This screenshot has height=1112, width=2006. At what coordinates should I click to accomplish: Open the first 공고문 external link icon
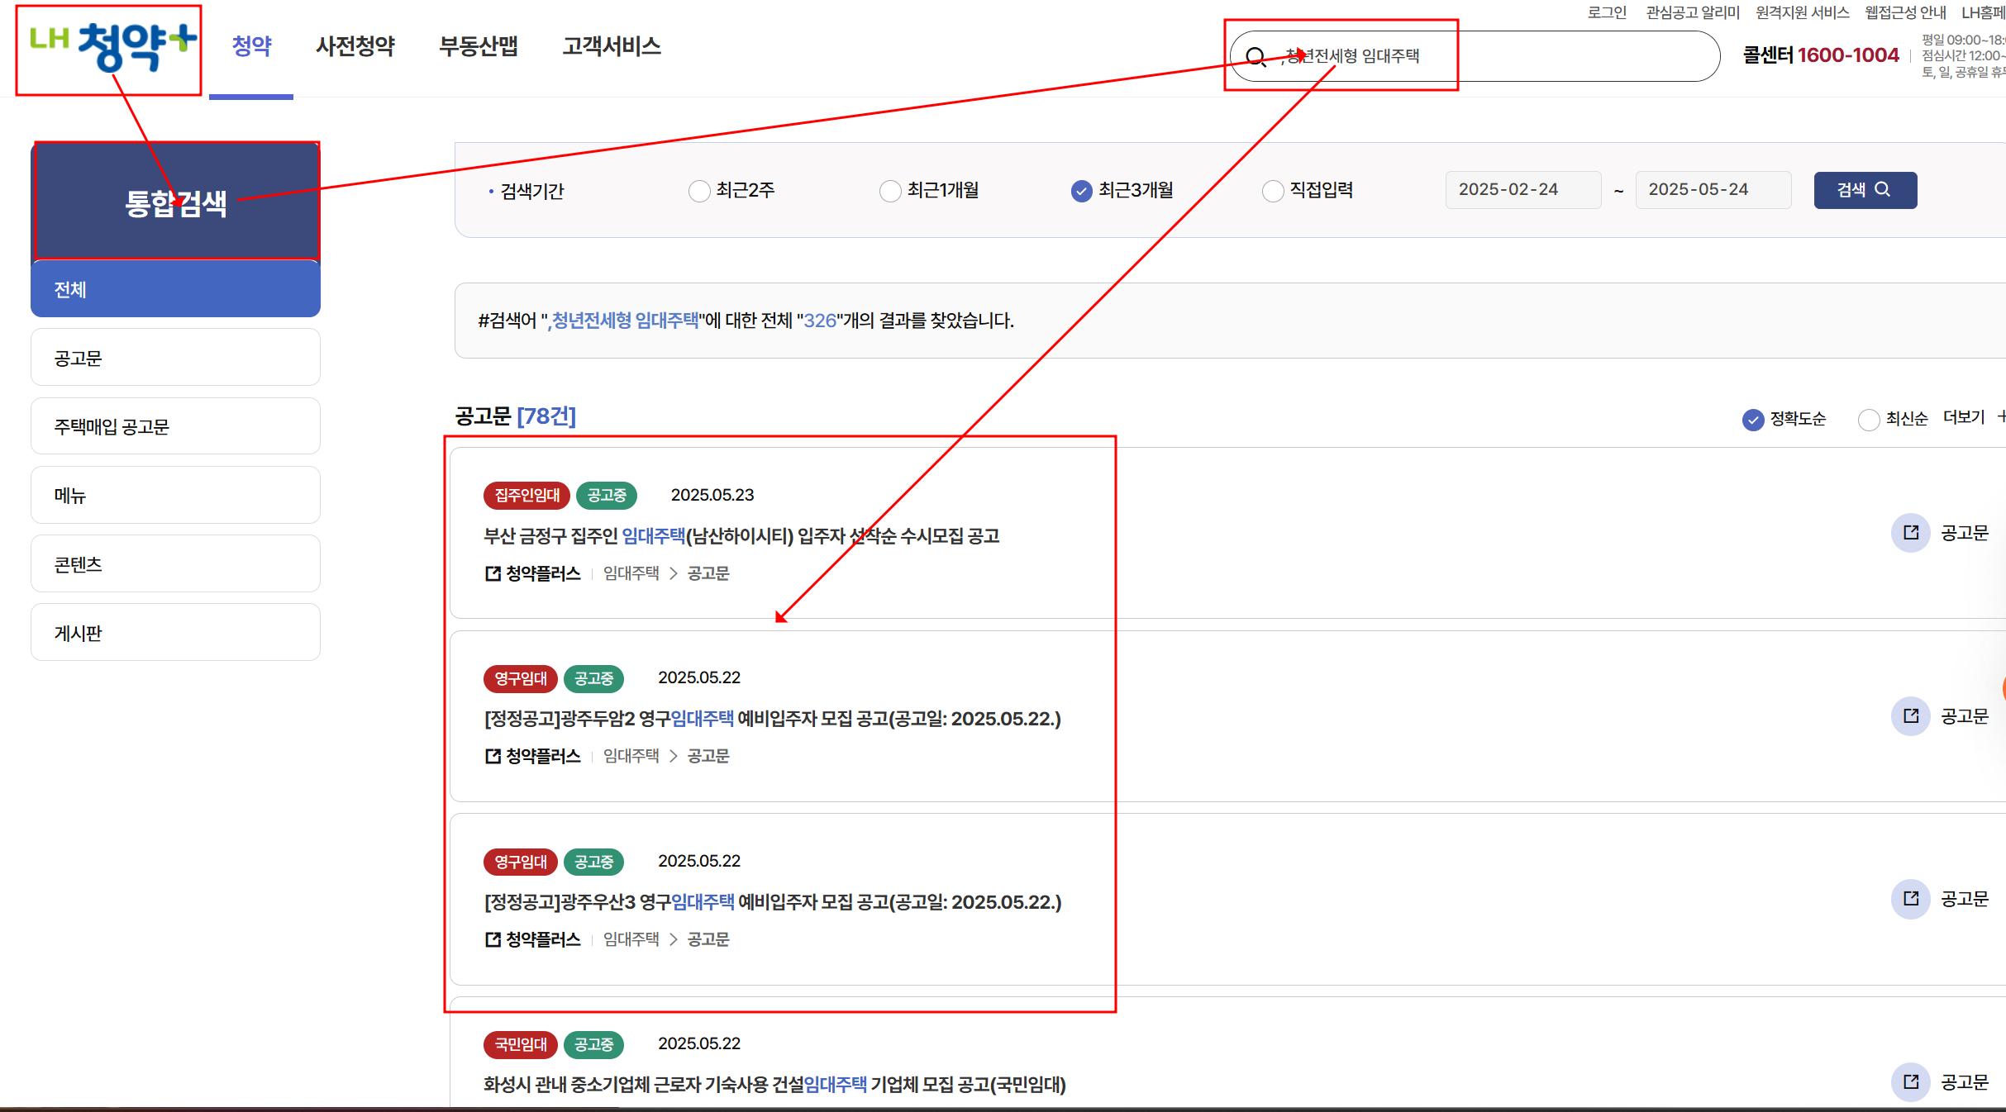coord(1910,533)
